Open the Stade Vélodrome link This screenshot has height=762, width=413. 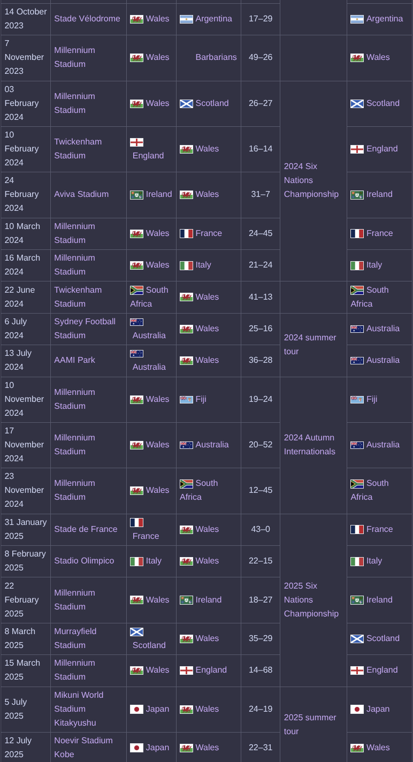(x=87, y=19)
